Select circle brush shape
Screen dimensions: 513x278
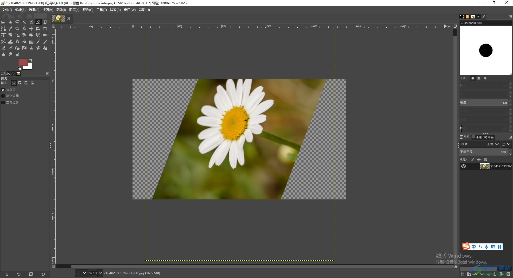point(473,78)
